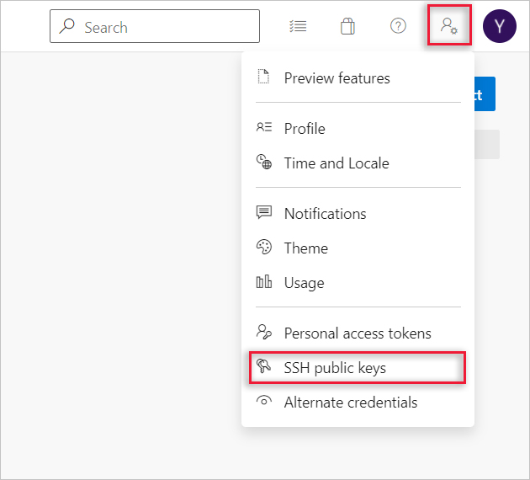Click the Preview features document icon
Screen dimensions: 530x480
click(x=264, y=77)
